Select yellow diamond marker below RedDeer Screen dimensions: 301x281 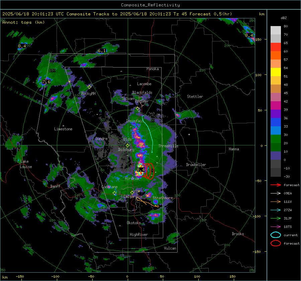click(137, 109)
